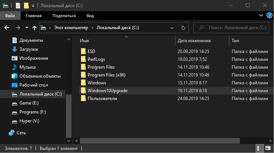This screenshot has height=153, width=274.
Task: Switch to large icons view in status bar
Action: pos(268,148)
